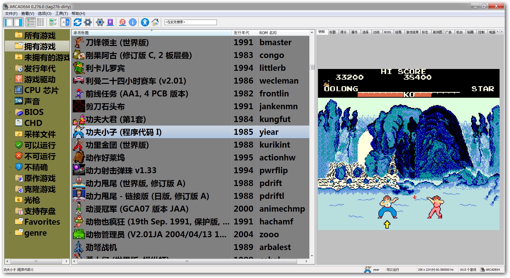The image size is (510, 278).
Task: Switch to the BOSS tab
Action: pos(387,32)
